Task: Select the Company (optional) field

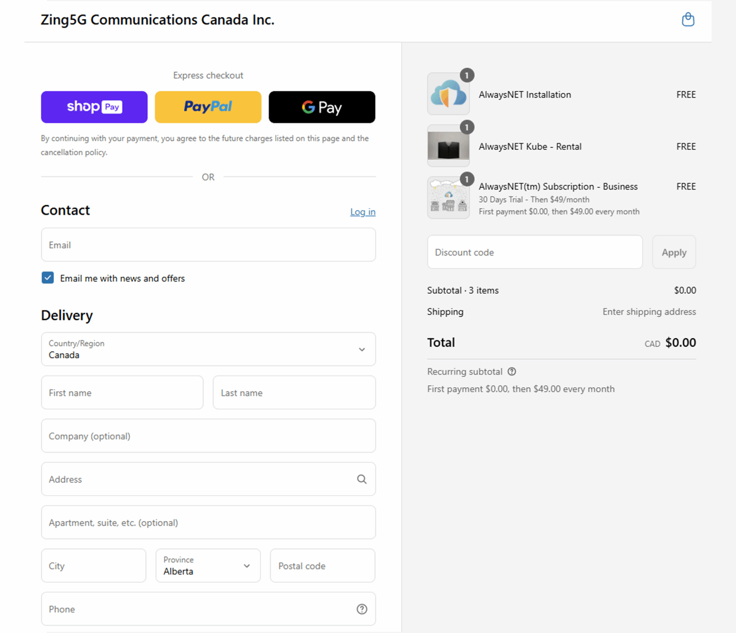Action: coord(208,436)
